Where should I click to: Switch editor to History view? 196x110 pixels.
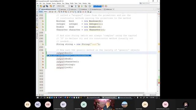pyautogui.click(x=46, y=12)
